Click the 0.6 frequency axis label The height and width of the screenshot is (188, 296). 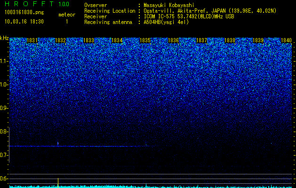tap(4, 179)
